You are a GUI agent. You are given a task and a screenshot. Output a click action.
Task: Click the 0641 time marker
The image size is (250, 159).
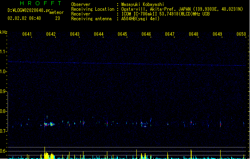click(27, 34)
